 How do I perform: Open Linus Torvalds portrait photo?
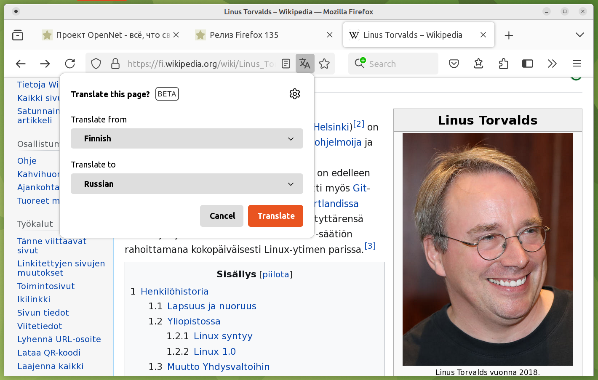pyautogui.click(x=488, y=249)
